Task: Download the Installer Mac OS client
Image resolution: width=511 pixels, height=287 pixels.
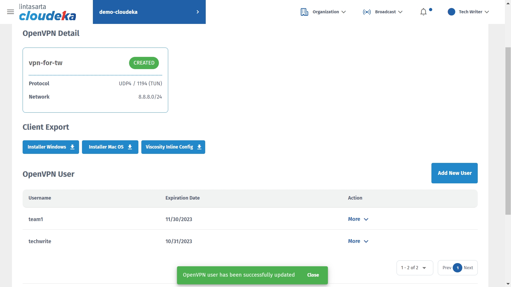Action: [110, 147]
